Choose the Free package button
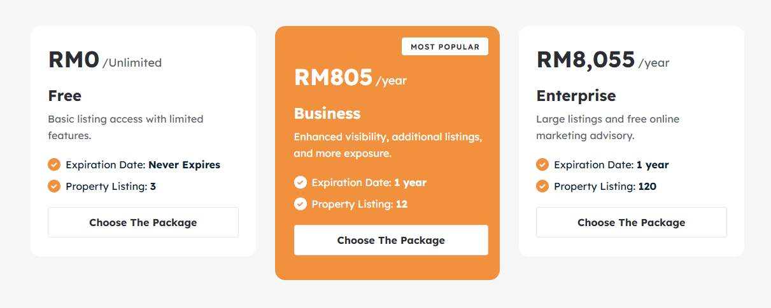This screenshot has width=771, height=308. pyautogui.click(x=143, y=222)
